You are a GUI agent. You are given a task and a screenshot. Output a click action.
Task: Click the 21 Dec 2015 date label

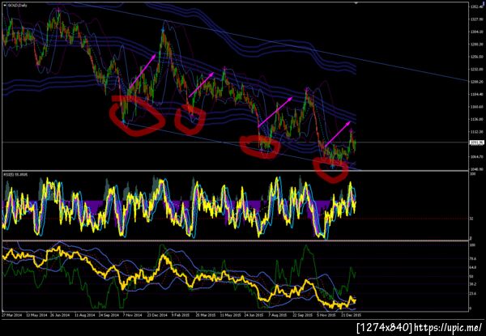[351, 314]
